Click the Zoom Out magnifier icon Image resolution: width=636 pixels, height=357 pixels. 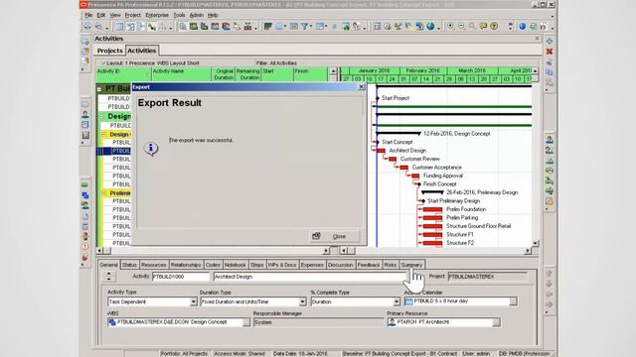461,27
